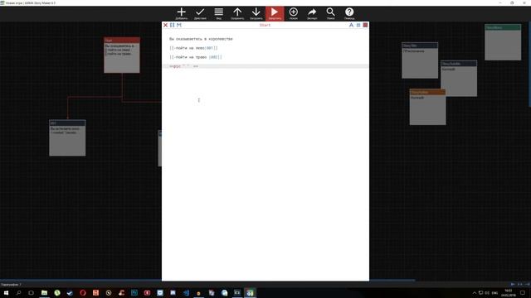531x298 pixels.
Task: Select the red Start node on canvas
Action: (122, 55)
